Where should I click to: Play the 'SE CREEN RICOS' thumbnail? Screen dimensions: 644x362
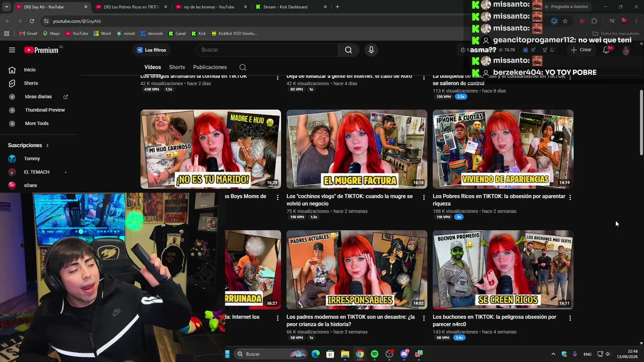click(x=503, y=269)
